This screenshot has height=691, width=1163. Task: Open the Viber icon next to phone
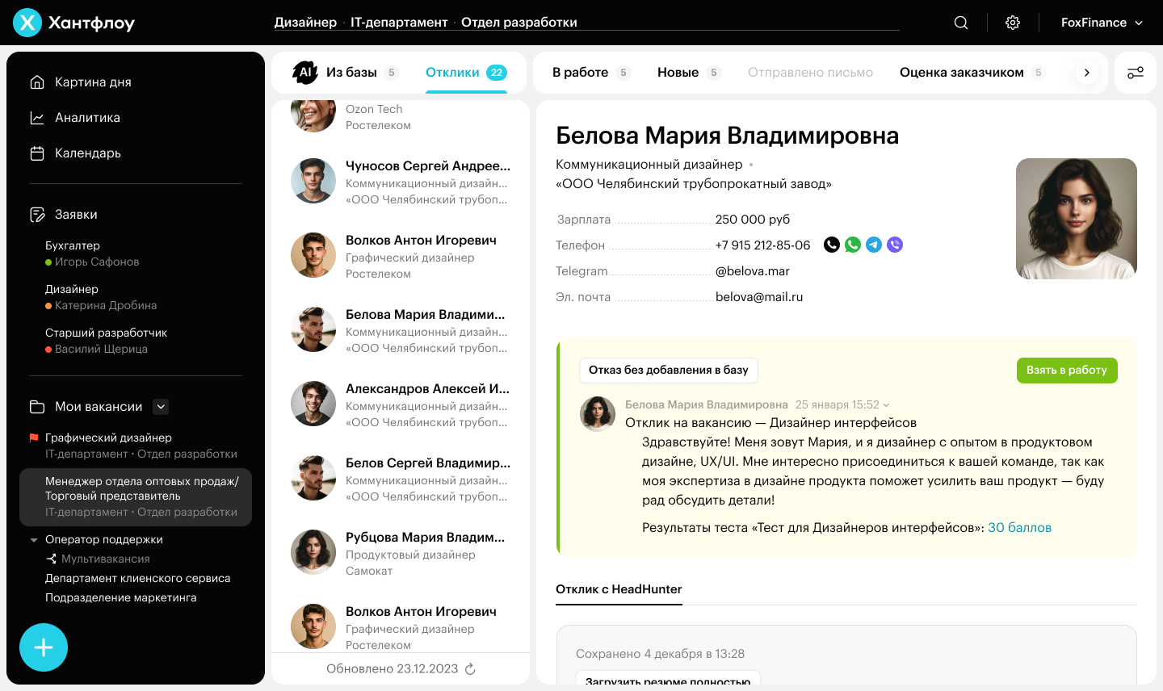[895, 245]
